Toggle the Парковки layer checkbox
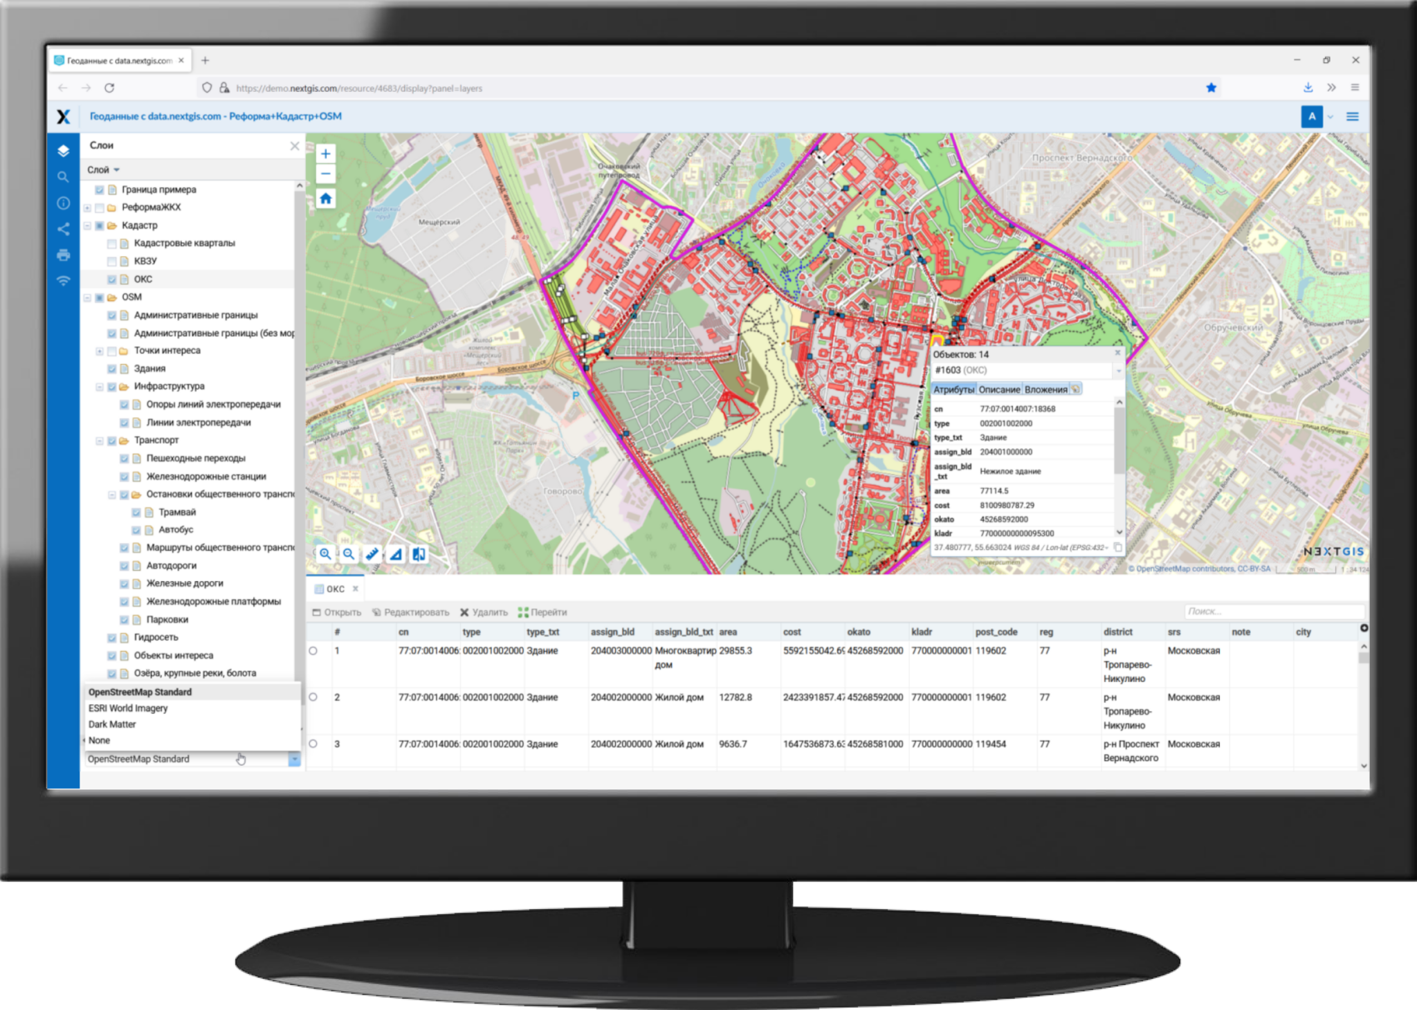This screenshot has height=1010, width=1417. tap(125, 620)
